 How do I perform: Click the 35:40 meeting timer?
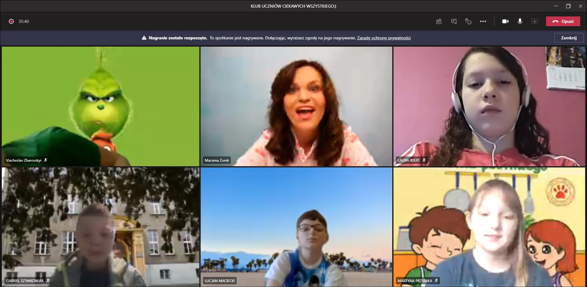pos(24,21)
